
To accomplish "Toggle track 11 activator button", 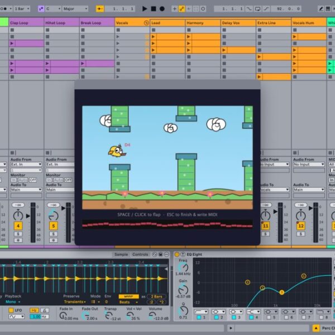I will coord(266,226).
